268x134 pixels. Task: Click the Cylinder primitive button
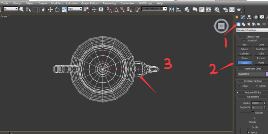click(x=245, y=54)
